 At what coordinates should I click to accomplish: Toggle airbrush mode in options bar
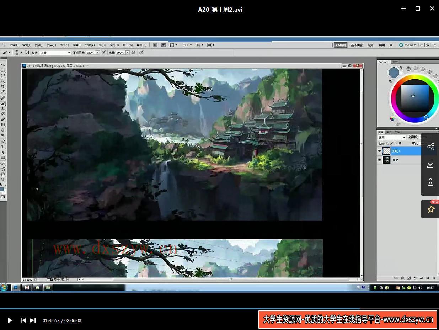[x=133, y=52]
